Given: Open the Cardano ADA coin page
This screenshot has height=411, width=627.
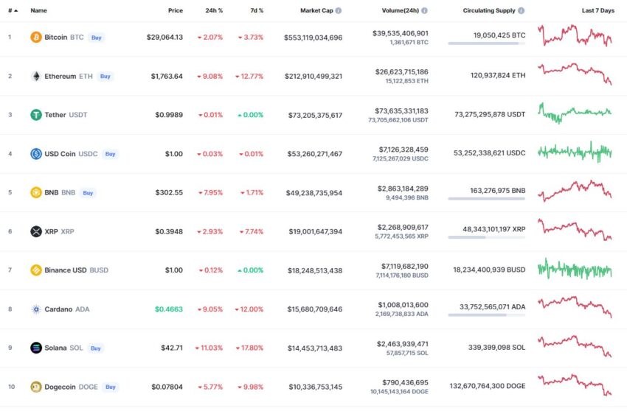Looking at the screenshot, I should 67,309.
